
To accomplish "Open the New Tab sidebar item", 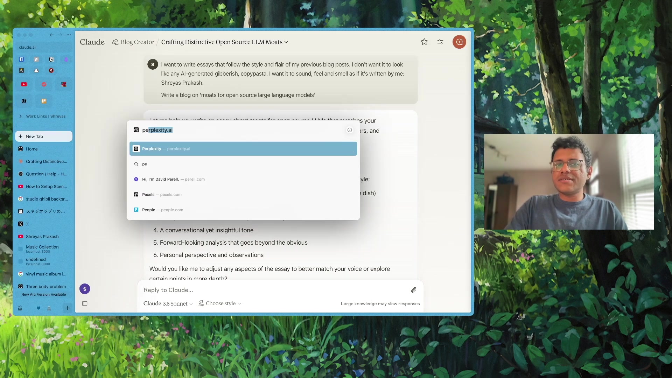I will click(x=44, y=136).
